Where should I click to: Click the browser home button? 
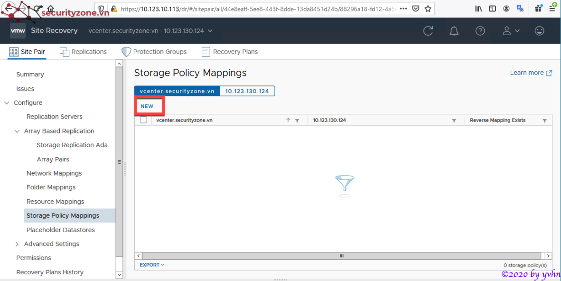click(51, 9)
